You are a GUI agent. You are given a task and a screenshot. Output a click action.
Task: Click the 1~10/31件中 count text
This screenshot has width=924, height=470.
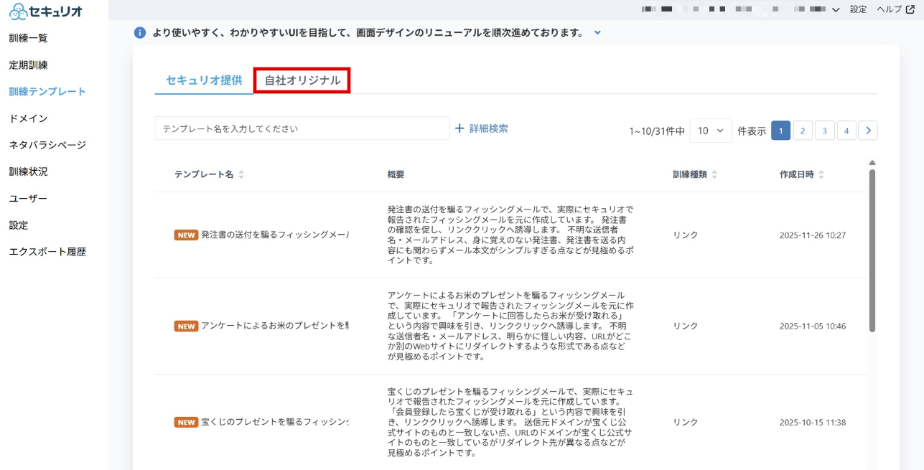click(x=656, y=131)
